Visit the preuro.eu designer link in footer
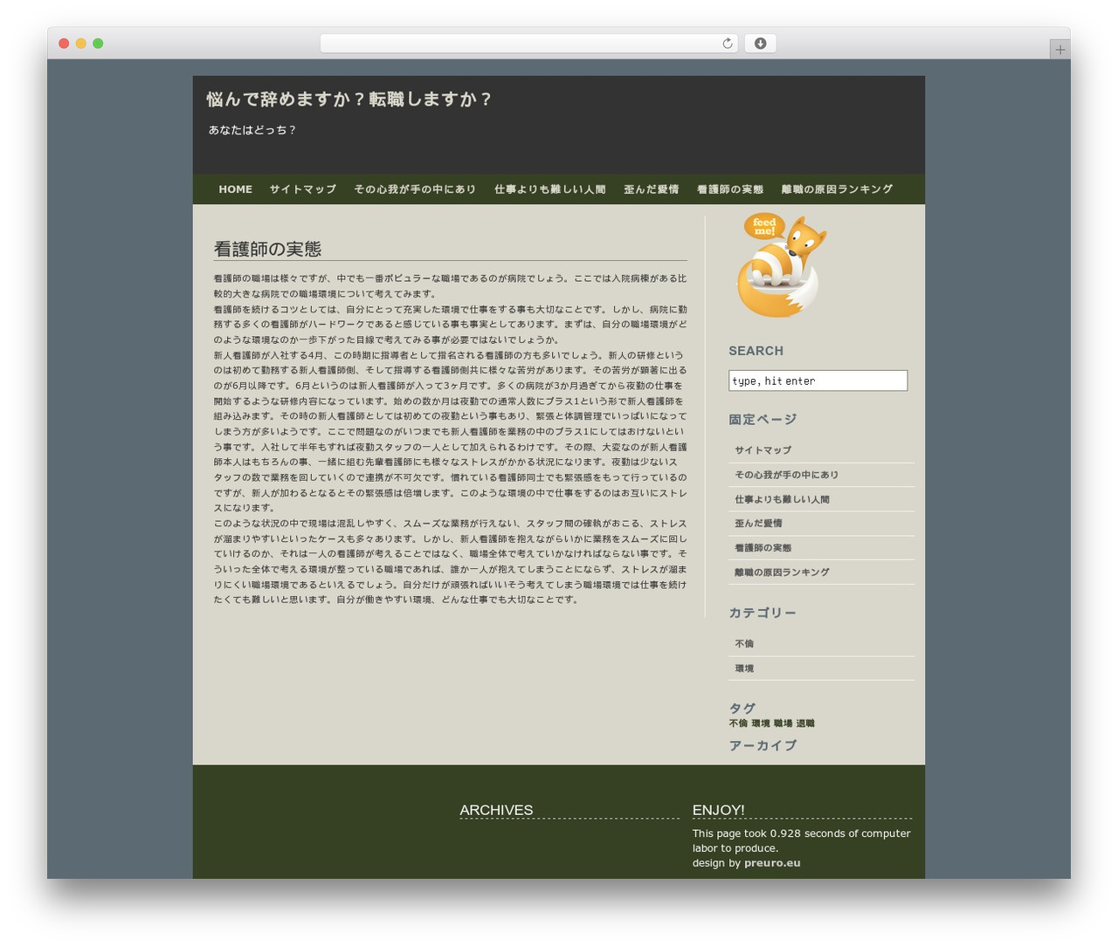This screenshot has height=946, width=1118. click(772, 863)
